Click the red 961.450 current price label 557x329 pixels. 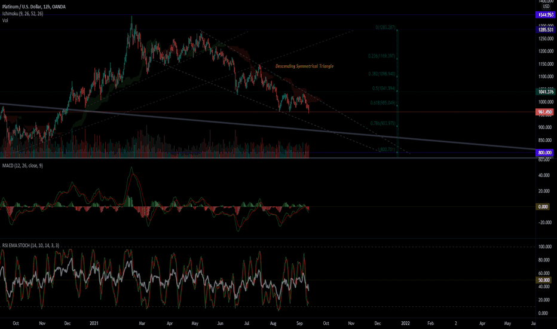545,112
